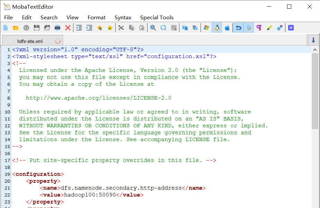This screenshot has width=320, height=208.
Task: Click line number 19 in the gutter
Action: [7, 174]
